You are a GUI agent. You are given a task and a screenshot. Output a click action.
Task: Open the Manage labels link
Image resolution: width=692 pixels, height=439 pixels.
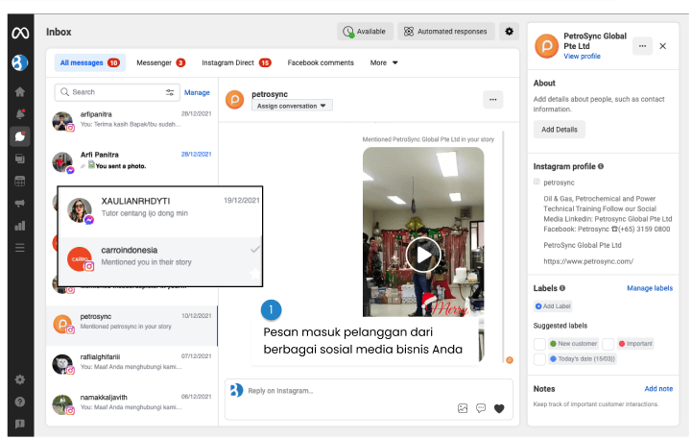(650, 288)
